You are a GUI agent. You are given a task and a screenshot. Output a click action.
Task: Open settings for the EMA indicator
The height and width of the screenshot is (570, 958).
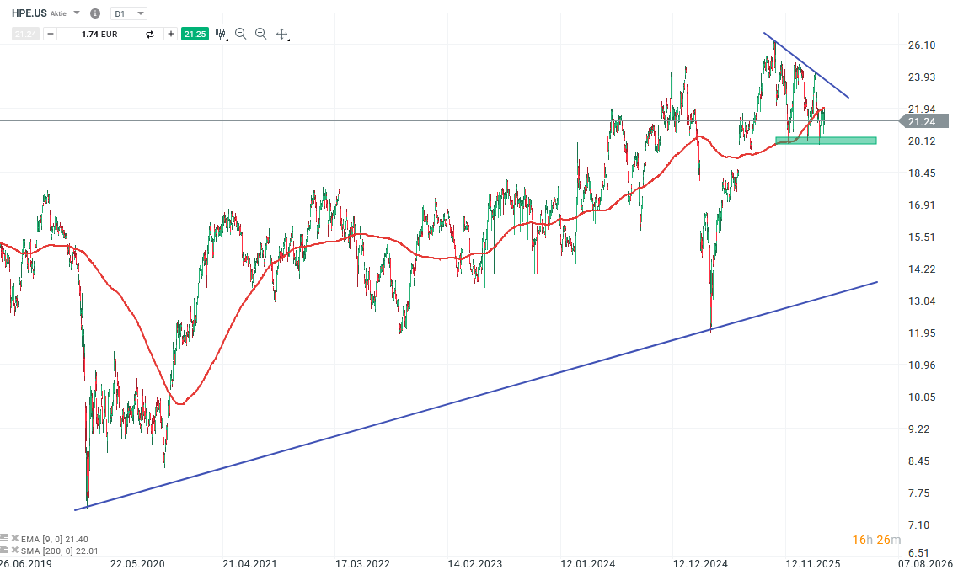pos(5,539)
